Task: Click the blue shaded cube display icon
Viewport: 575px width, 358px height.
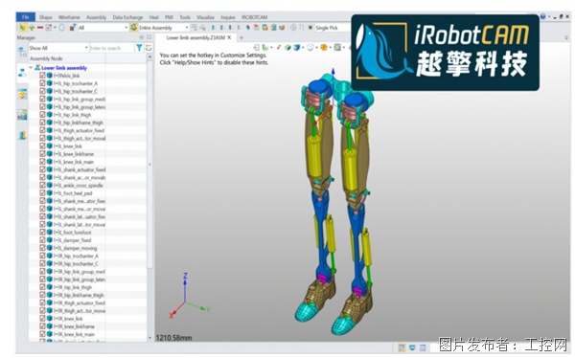Action: 296,47
